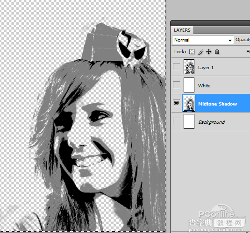Click the lock transparent pixels icon
250x233 pixels.
pos(192,52)
